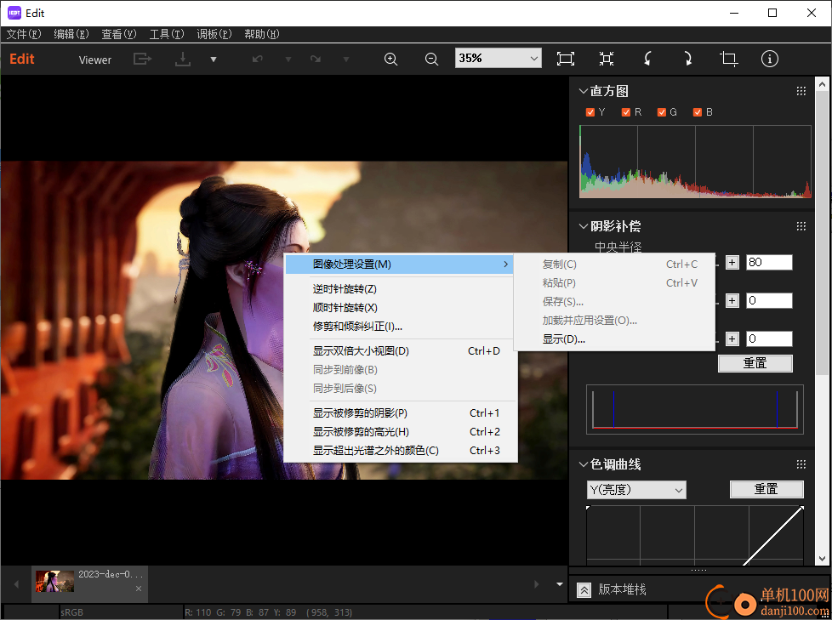The image size is (832, 620).
Task: Click 重置 button in shadow compensation panel
Action: click(755, 363)
